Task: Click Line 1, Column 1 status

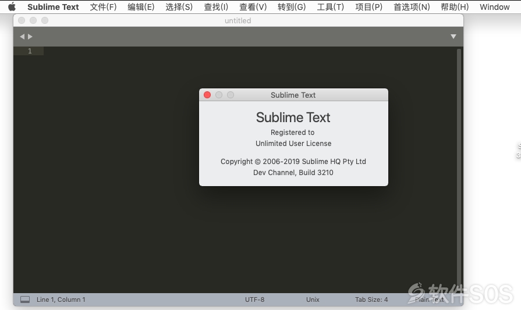Action: (61, 300)
